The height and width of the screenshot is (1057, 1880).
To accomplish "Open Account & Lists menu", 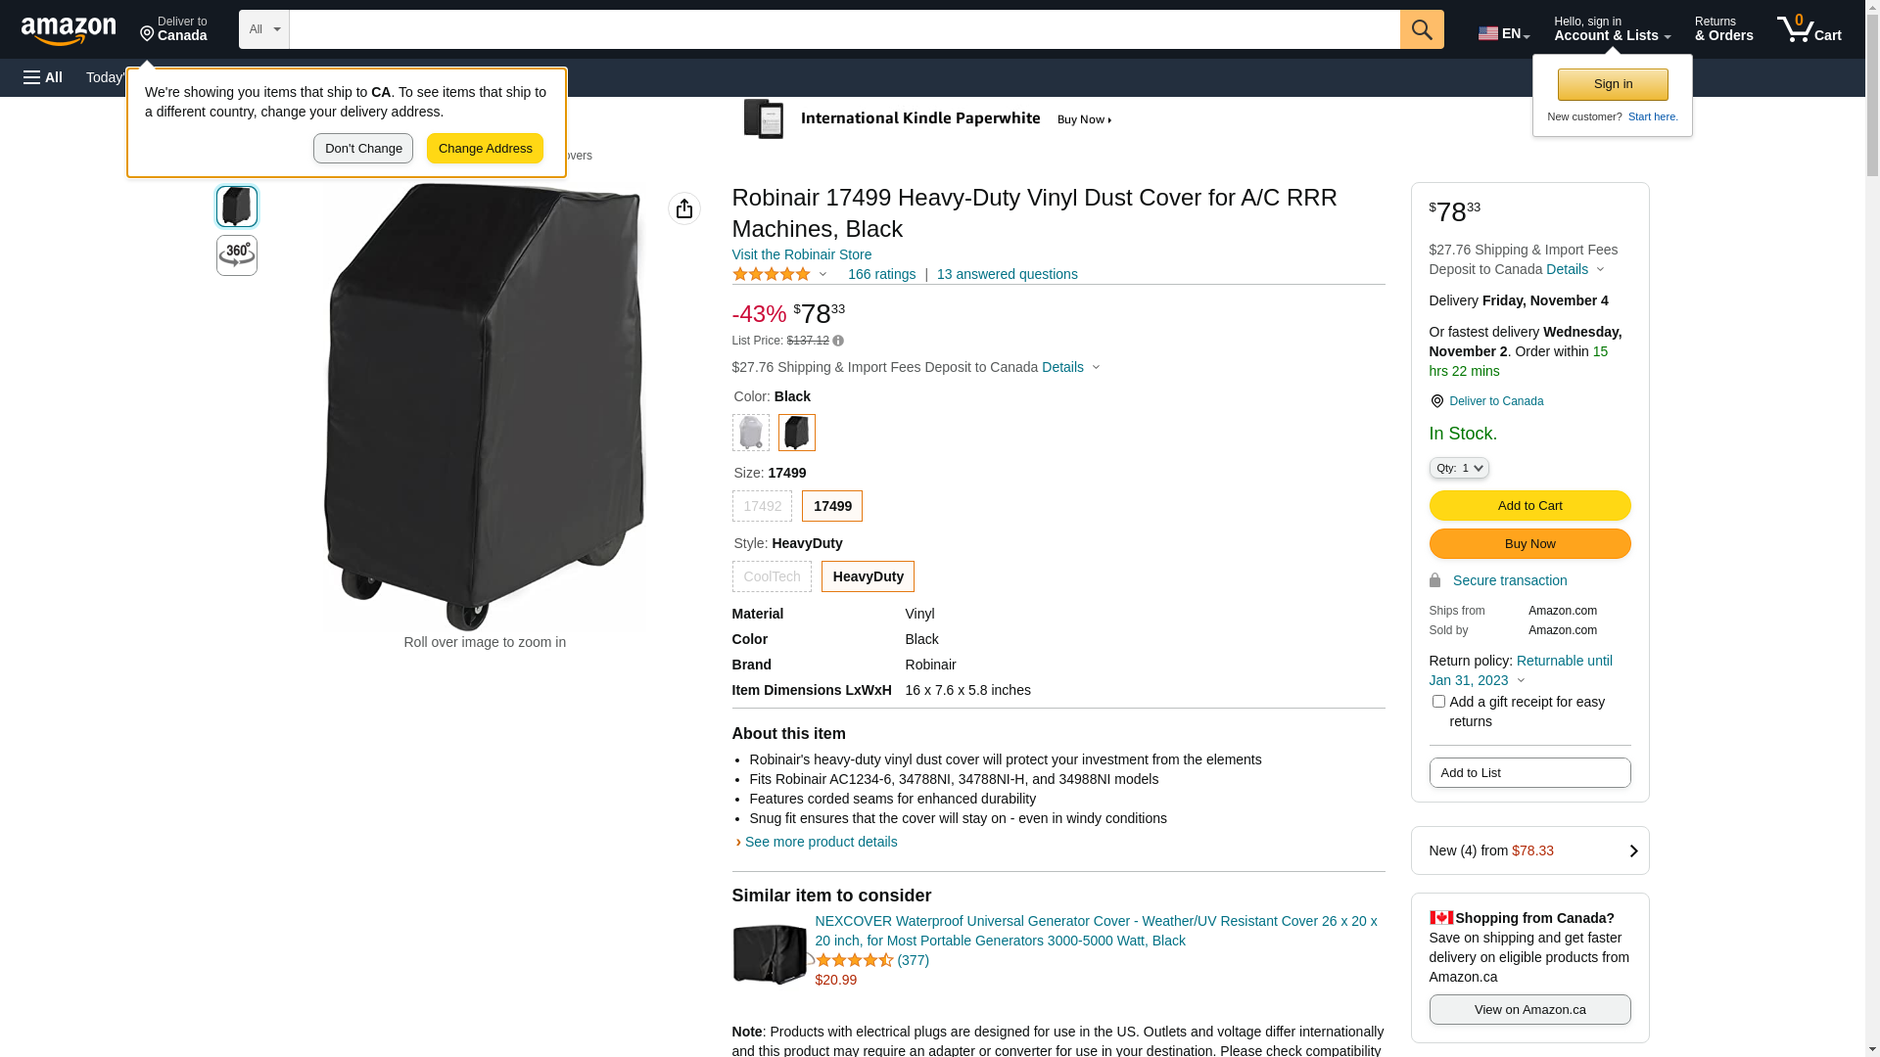I will 1612,29.
